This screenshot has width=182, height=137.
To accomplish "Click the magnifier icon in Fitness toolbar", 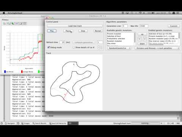I will (x=8, y=24).
